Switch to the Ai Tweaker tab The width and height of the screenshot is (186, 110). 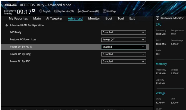54,19
